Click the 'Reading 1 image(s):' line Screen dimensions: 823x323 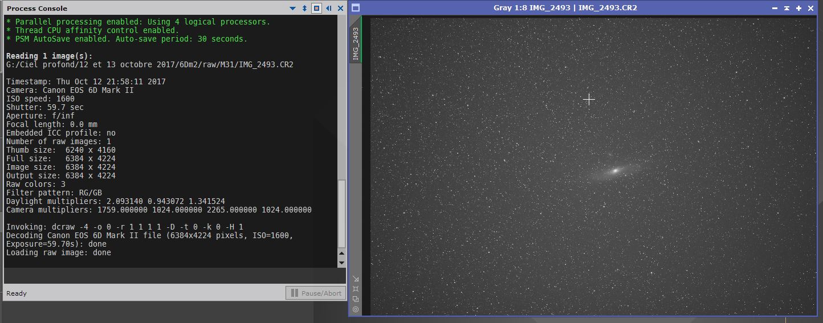point(49,56)
